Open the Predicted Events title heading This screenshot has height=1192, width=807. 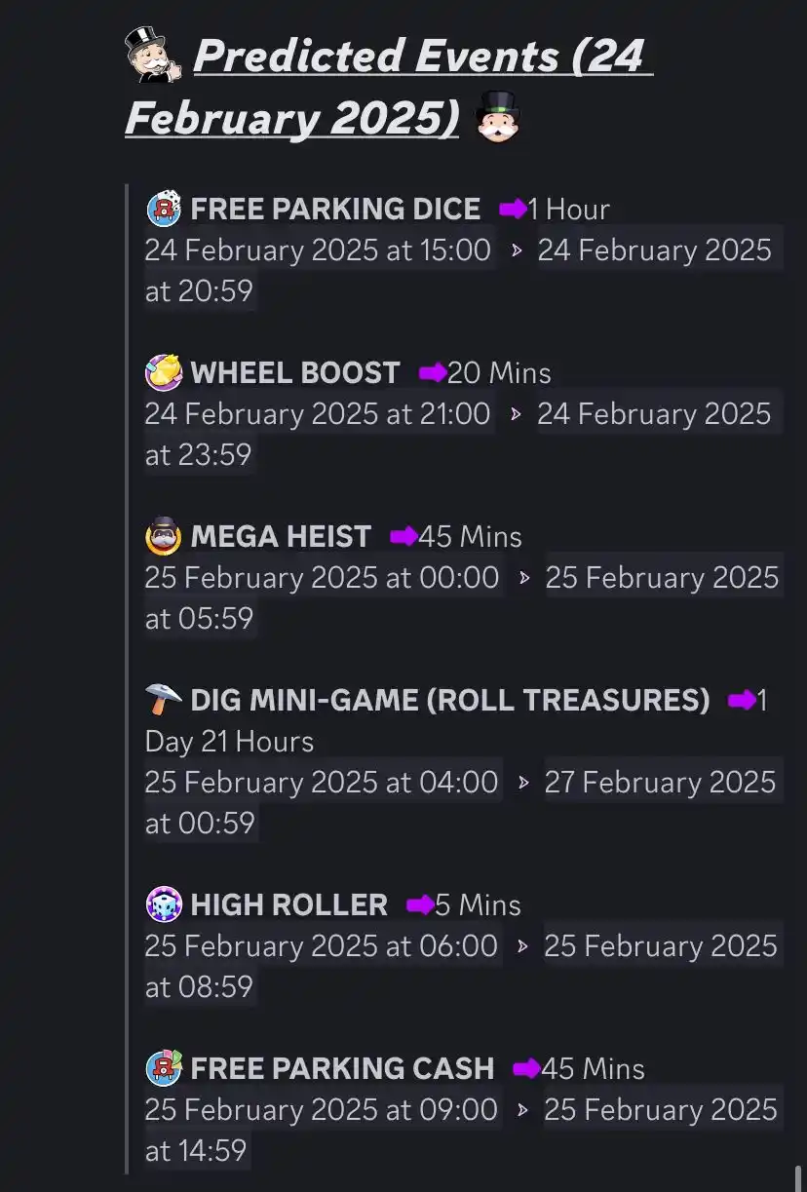(390, 87)
